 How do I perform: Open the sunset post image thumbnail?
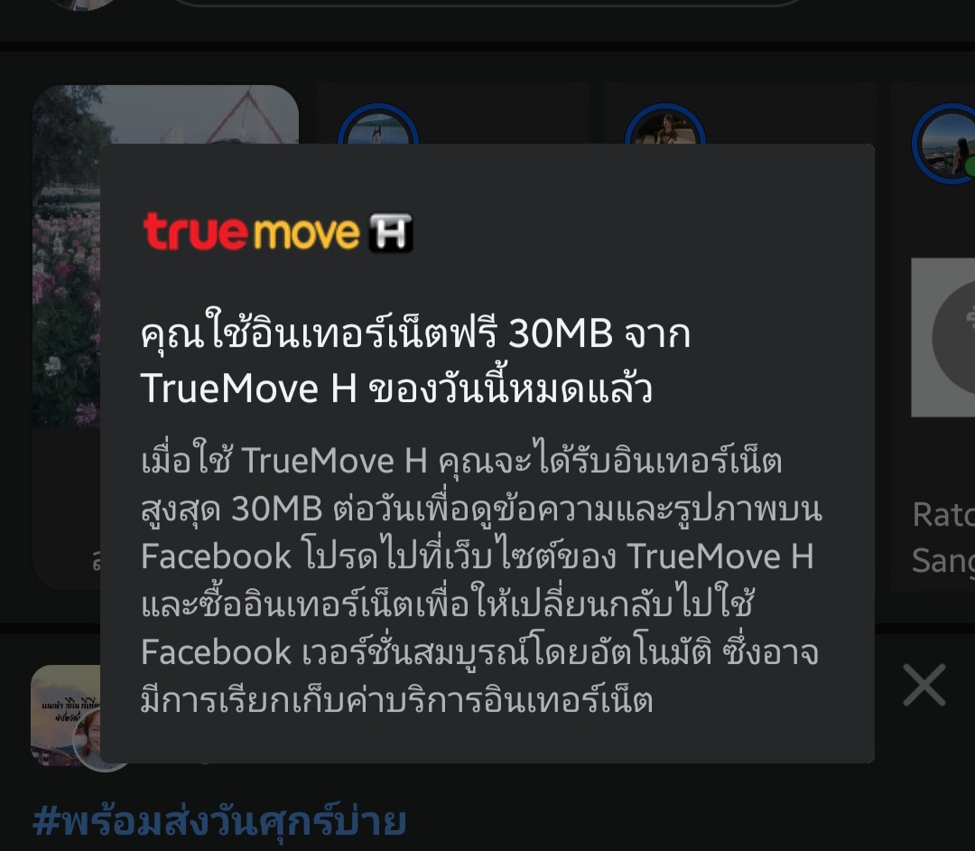pos(66,715)
